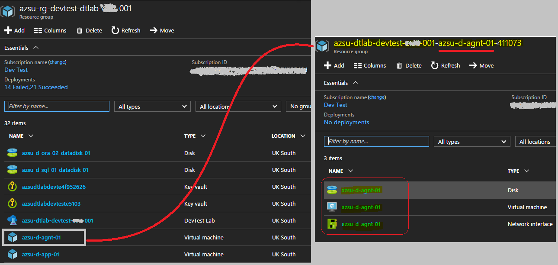
Task: Open azsu-d-agnt-01 in the Virtual machine row, right window
Action: [x=361, y=207]
